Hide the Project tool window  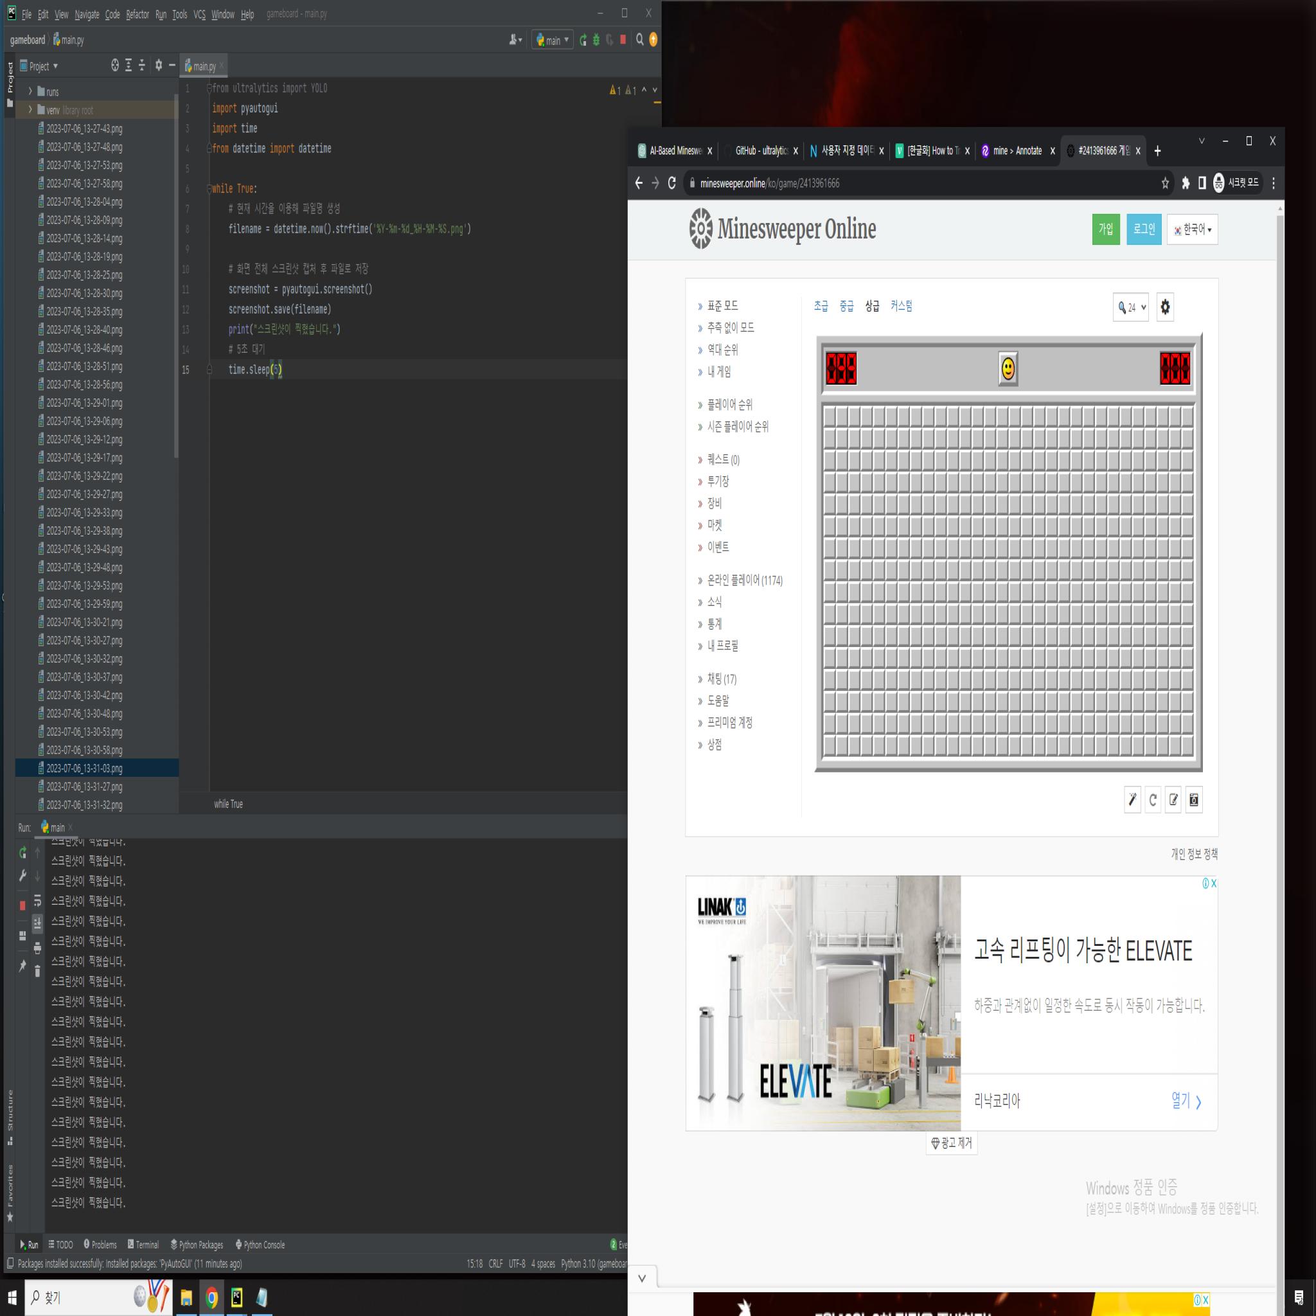[x=172, y=66]
